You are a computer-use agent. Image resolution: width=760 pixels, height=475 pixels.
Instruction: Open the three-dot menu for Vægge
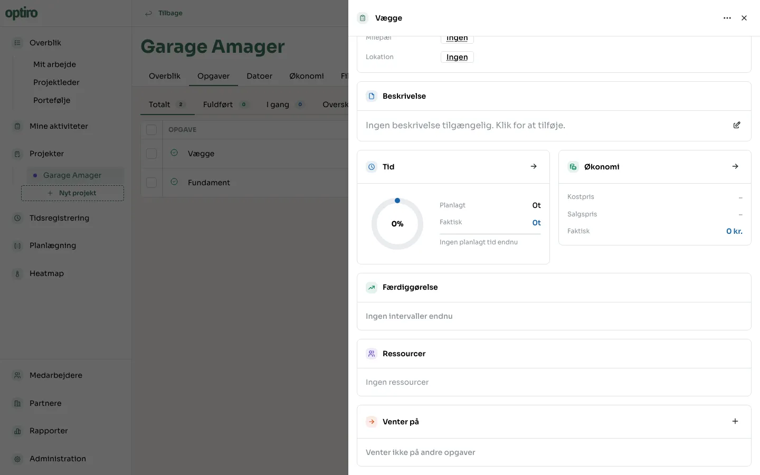[727, 18]
